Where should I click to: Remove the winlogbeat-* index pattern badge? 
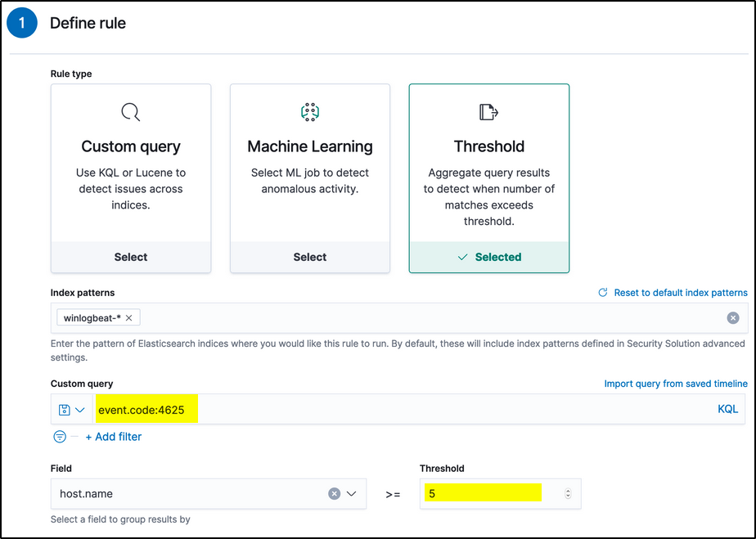click(128, 318)
